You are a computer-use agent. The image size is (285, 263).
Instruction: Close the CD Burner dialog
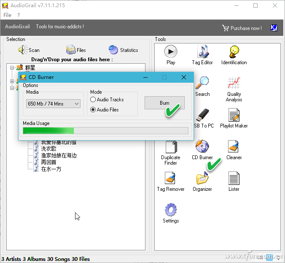pyautogui.click(x=184, y=77)
